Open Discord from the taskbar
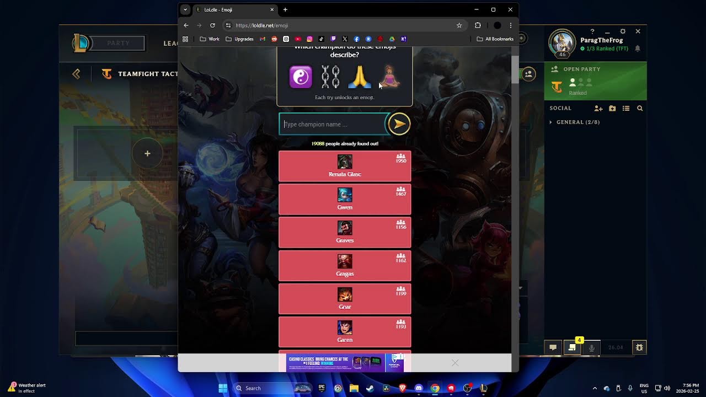Image resolution: width=706 pixels, height=397 pixels. (x=419, y=388)
